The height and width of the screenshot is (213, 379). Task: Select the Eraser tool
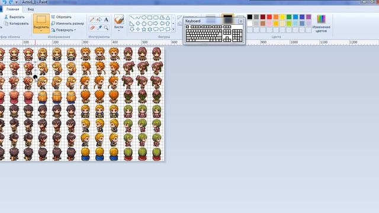click(92, 28)
